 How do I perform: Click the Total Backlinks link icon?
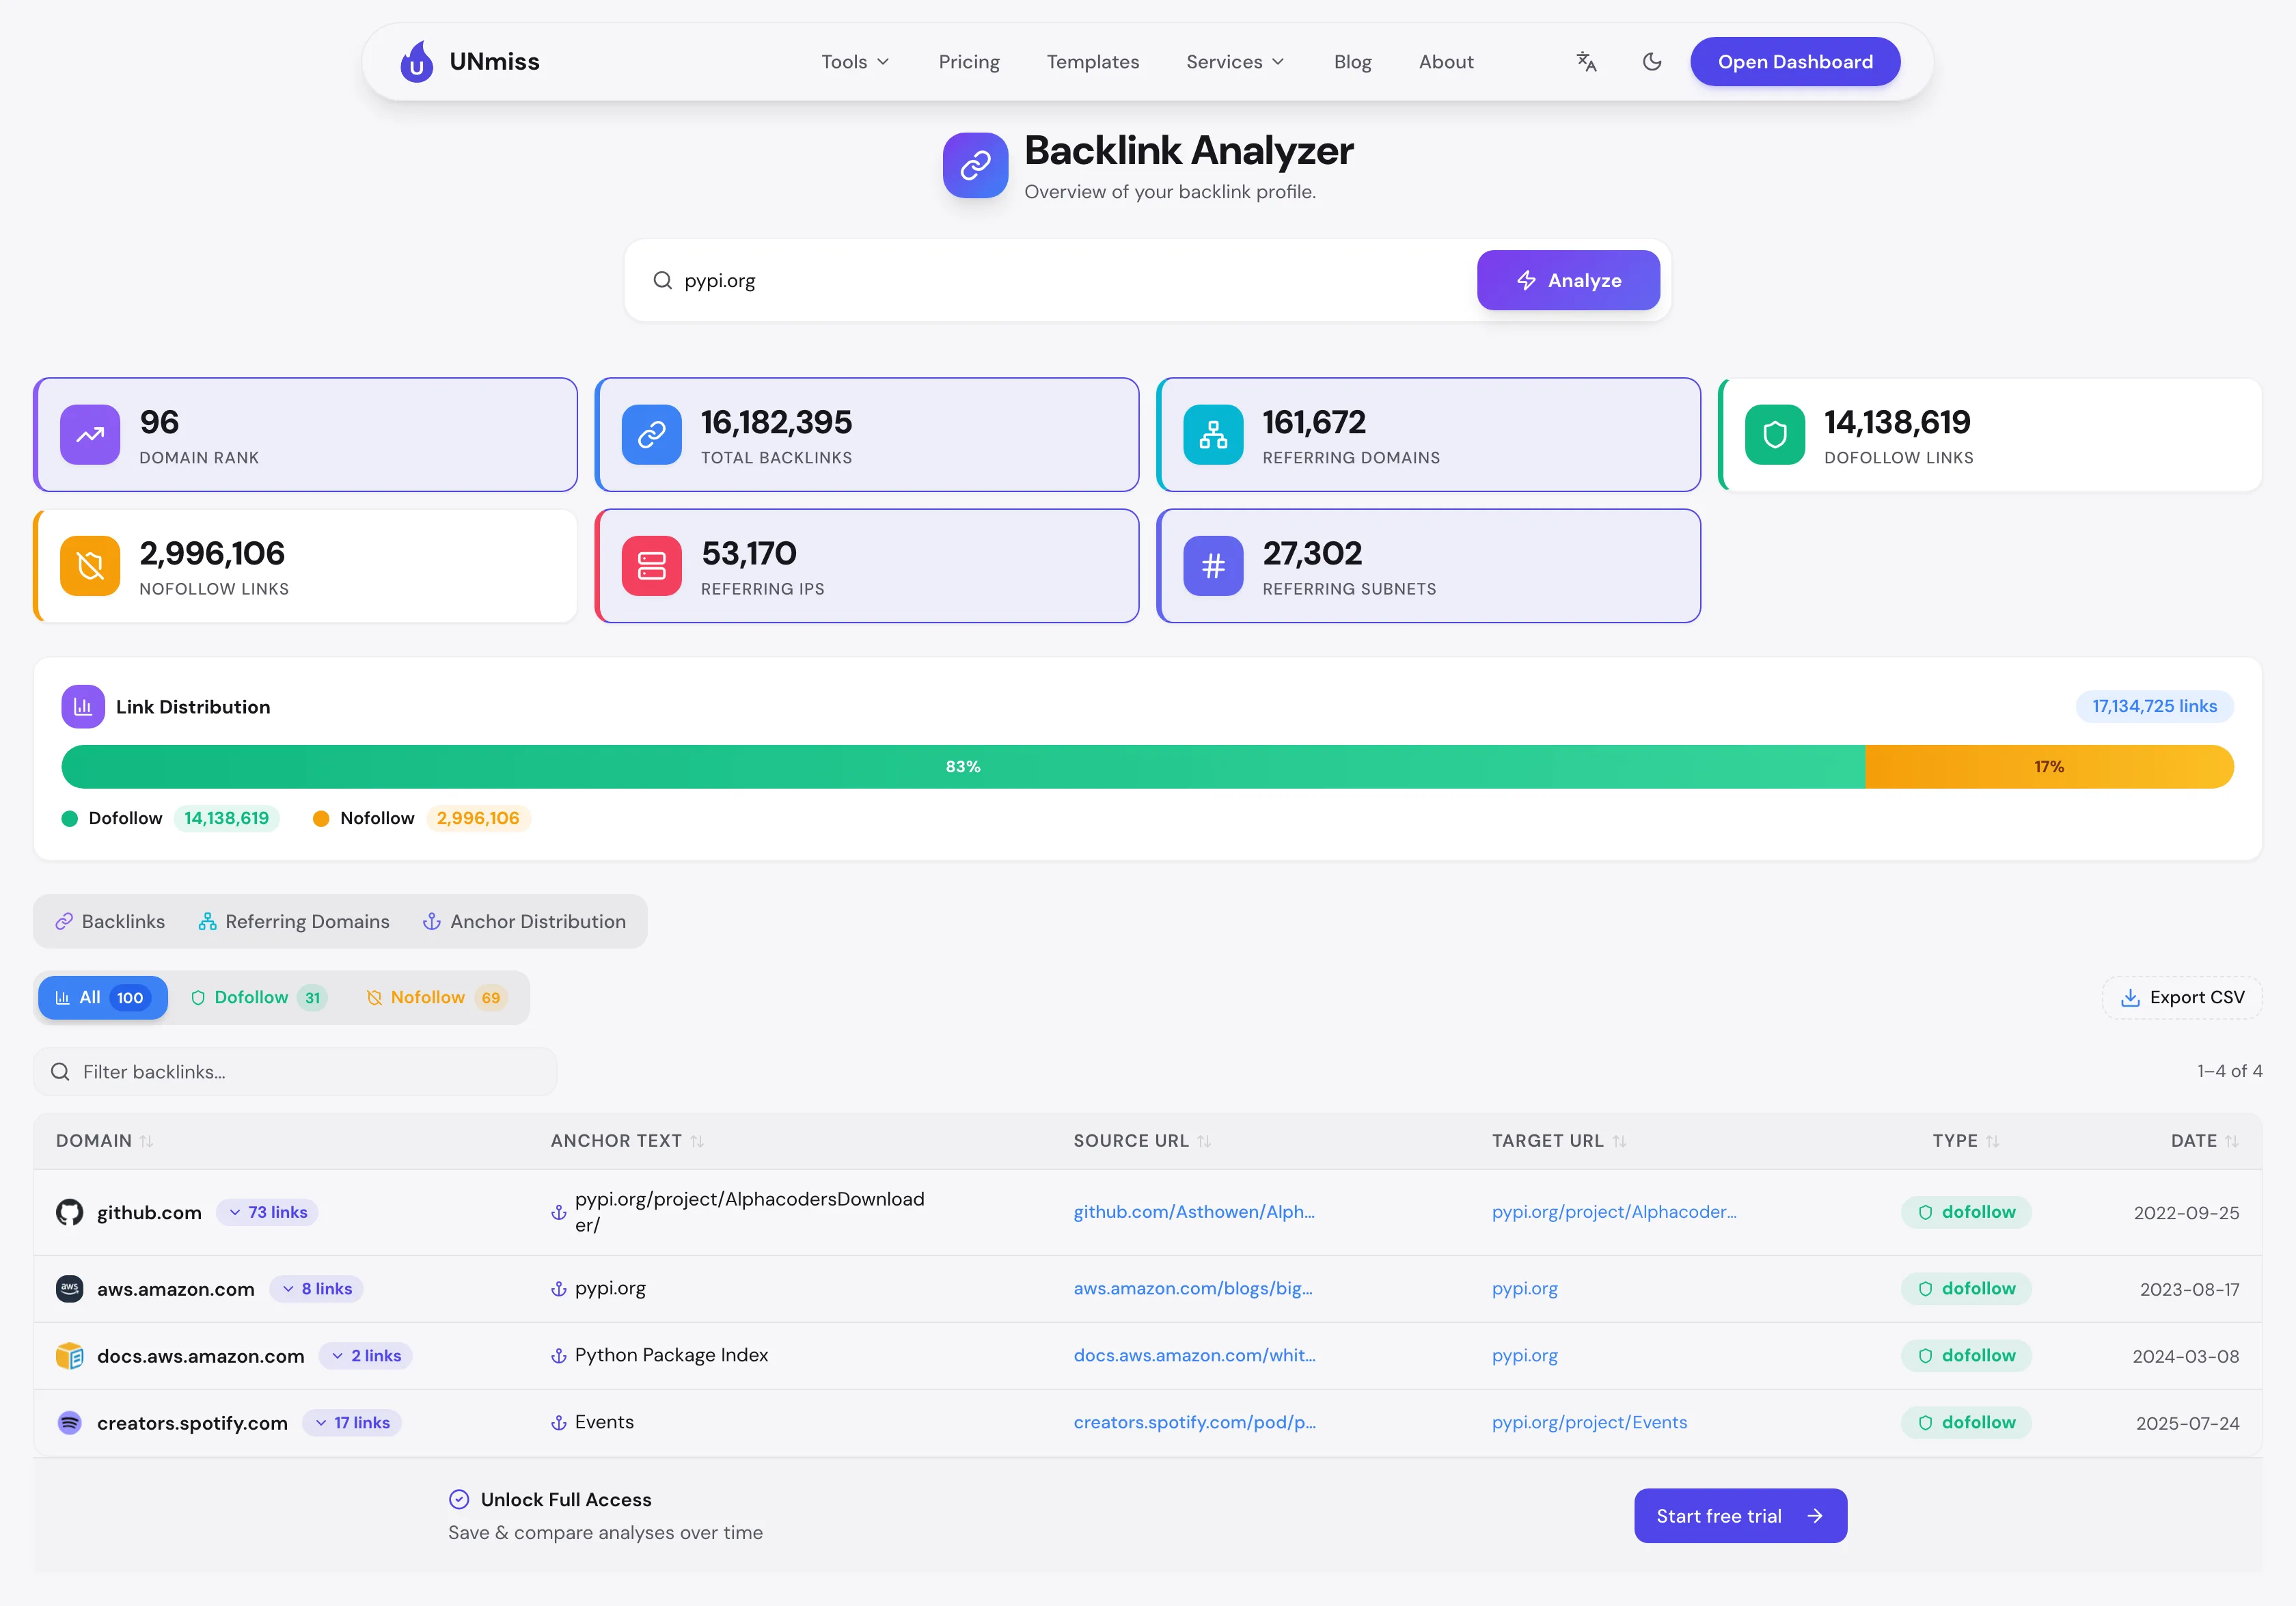[652, 434]
